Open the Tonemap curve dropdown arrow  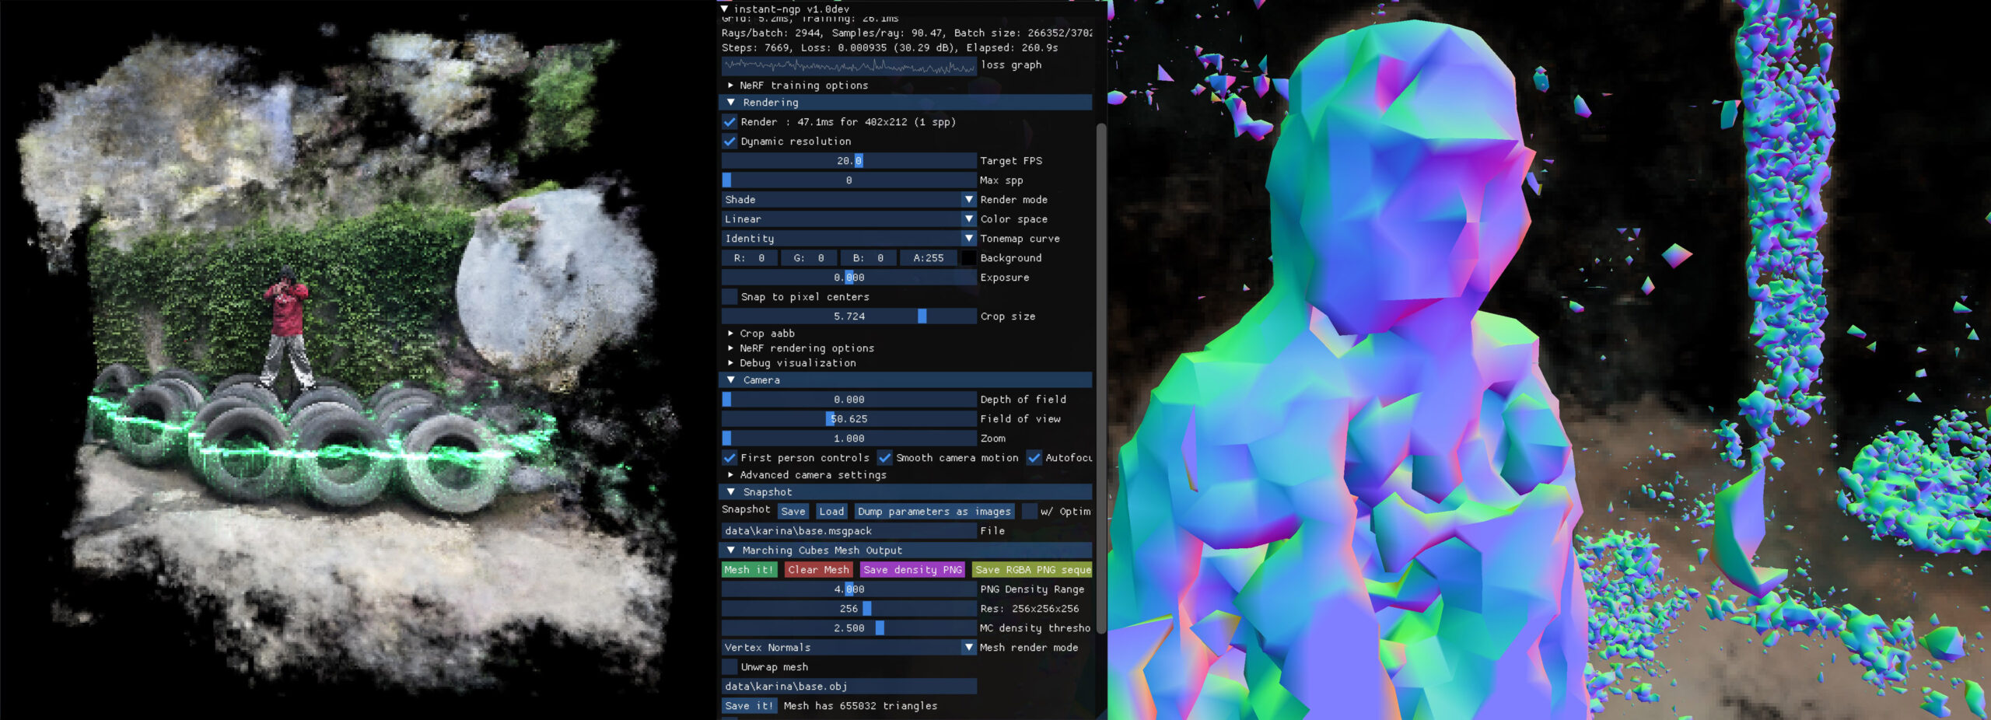tap(968, 239)
